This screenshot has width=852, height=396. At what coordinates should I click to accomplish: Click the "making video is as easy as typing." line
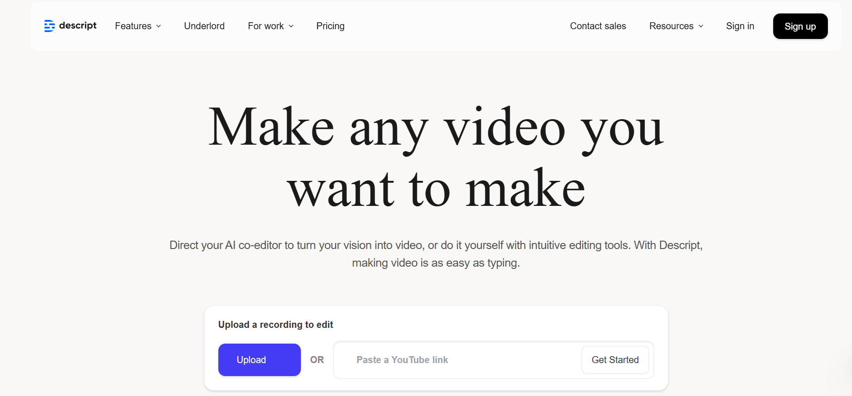(436, 263)
